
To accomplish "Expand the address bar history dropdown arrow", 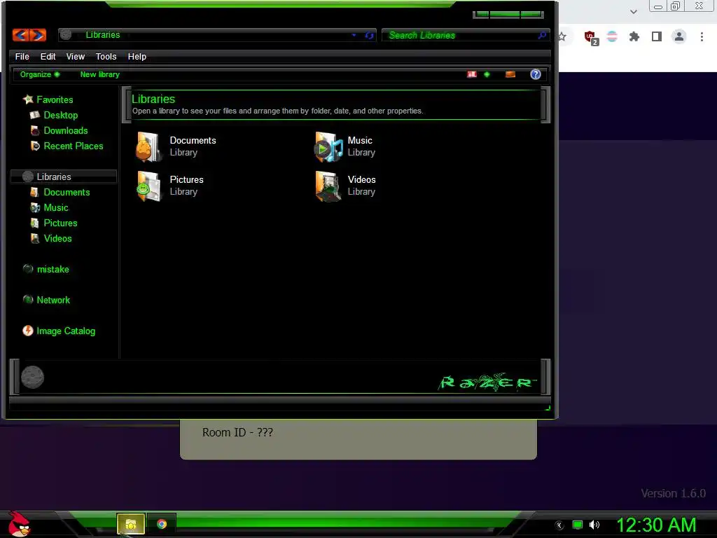I will [354, 35].
